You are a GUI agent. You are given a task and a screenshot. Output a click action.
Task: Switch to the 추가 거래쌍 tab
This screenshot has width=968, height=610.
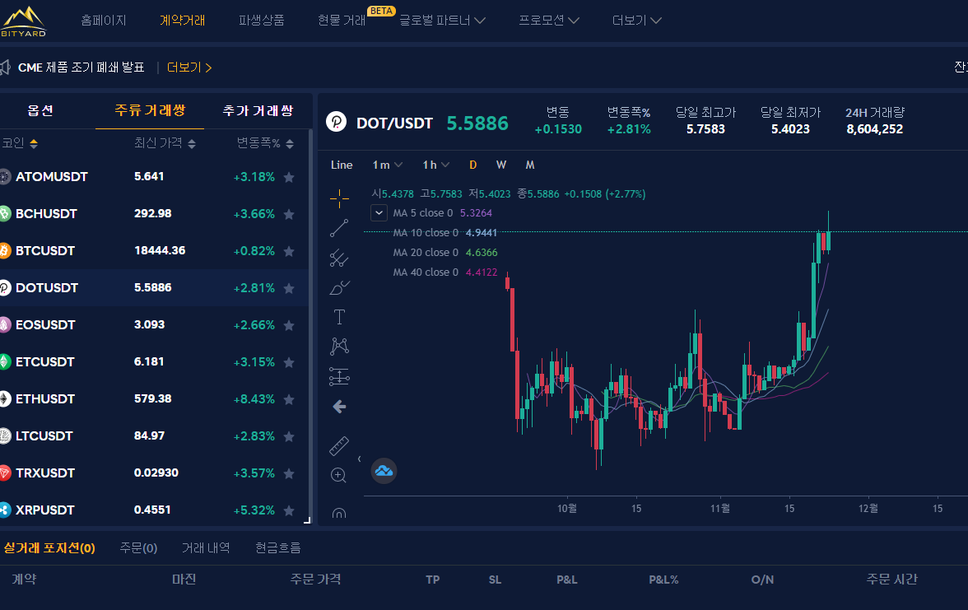tap(258, 110)
